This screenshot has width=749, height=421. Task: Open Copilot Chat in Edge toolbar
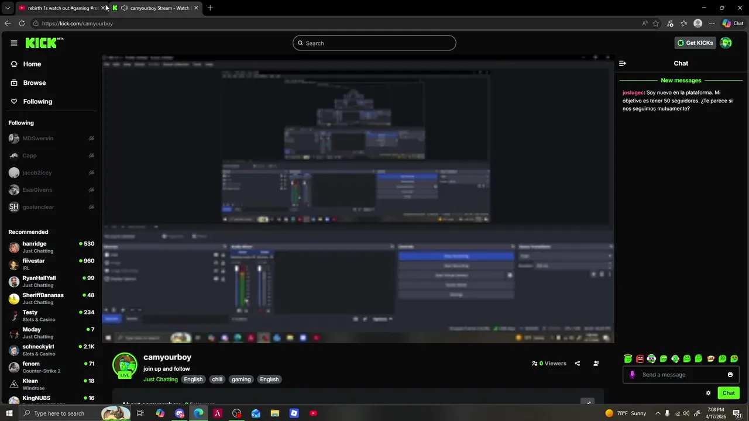pos(733,23)
